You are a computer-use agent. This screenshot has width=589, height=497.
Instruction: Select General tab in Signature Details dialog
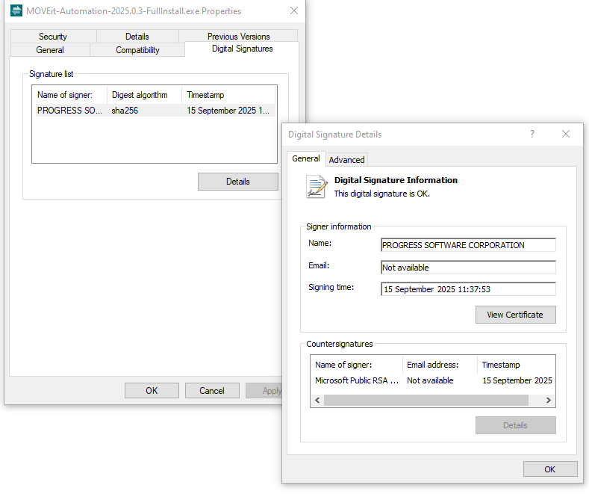(x=306, y=158)
